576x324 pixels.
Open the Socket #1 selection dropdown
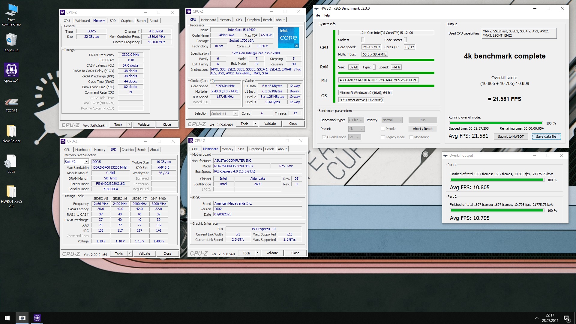click(224, 114)
